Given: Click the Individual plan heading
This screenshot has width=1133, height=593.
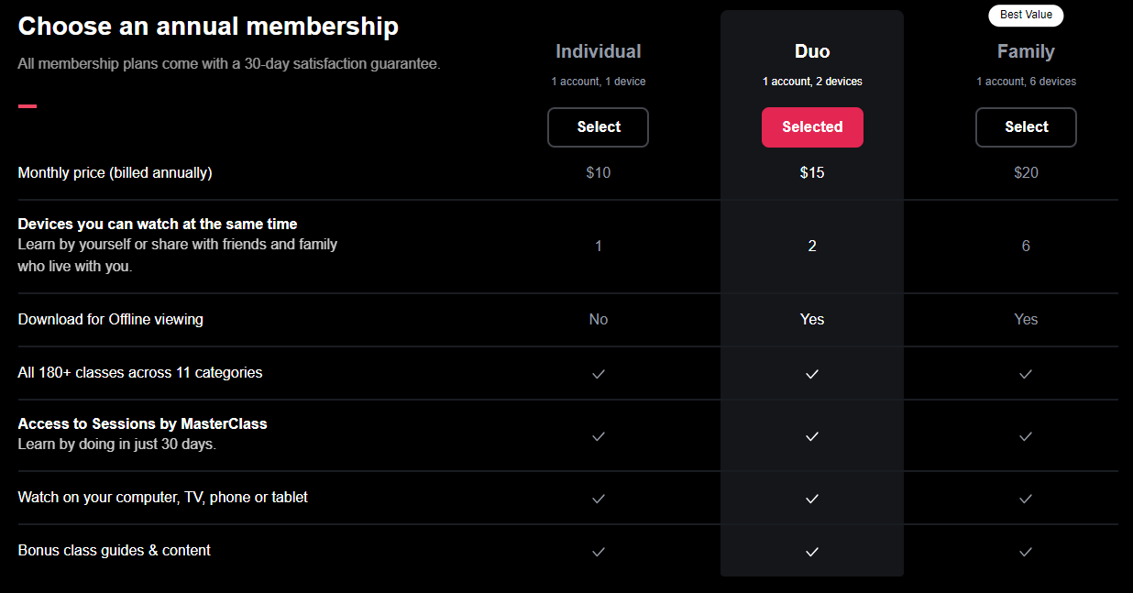Looking at the screenshot, I should 599,51.
